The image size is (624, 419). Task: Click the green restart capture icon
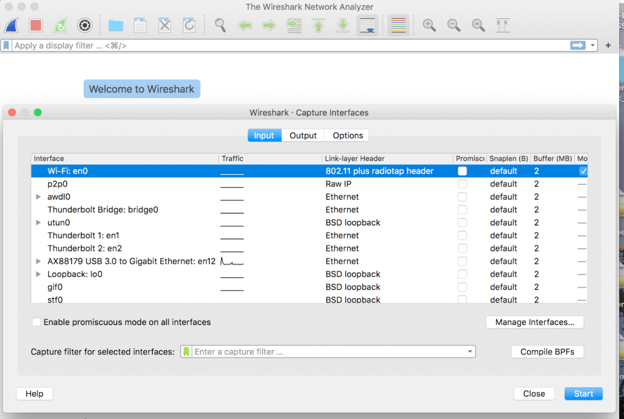click(x=60, y=26)
